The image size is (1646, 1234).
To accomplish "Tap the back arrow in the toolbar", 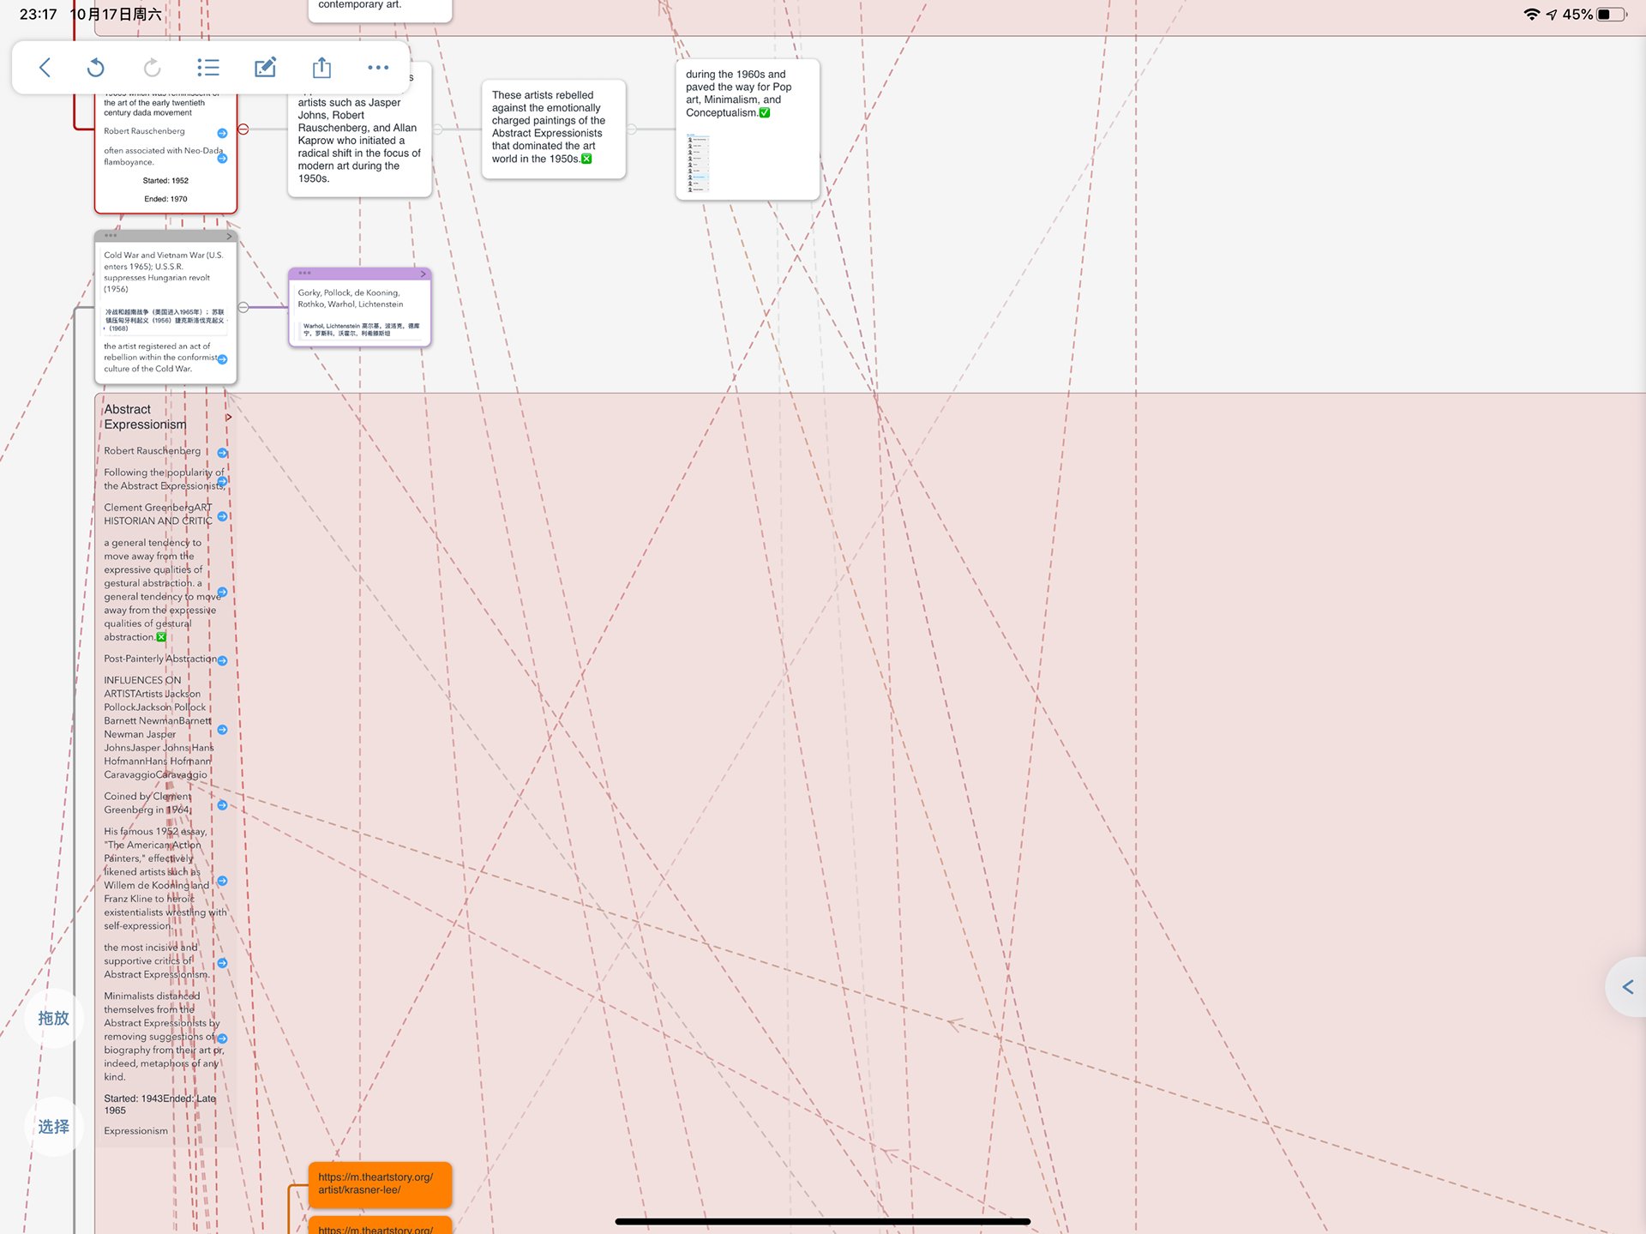I will (x=45, y=67).
